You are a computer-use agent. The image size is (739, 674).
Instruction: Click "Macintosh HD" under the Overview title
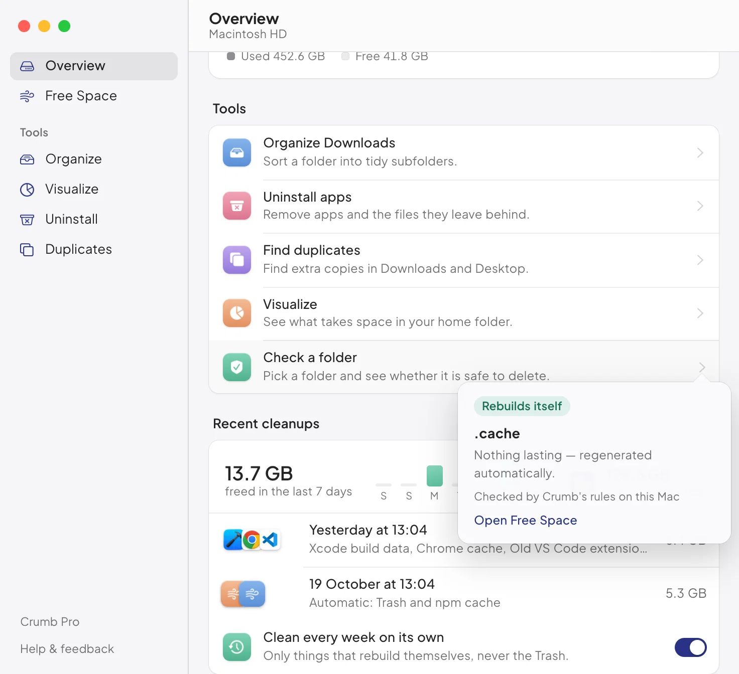(x=248, y=34)
